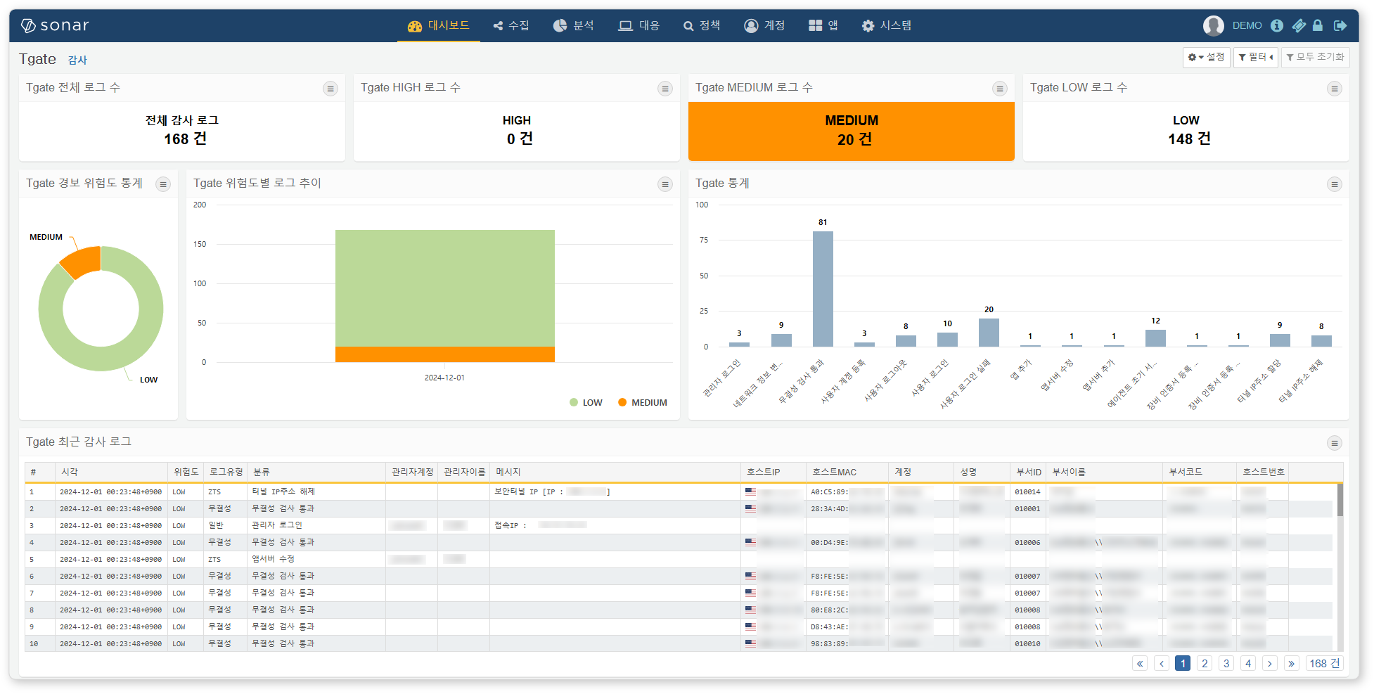
Task: Click the bar labeled 81 in Tgate 통계
Action: pyautogui.click(x=823, y=288)
